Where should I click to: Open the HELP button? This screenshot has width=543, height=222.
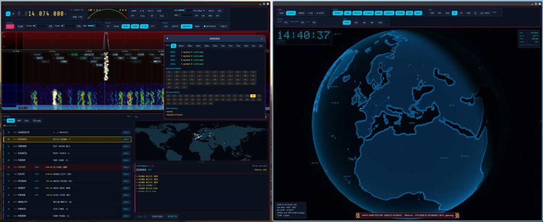(223, 26)
